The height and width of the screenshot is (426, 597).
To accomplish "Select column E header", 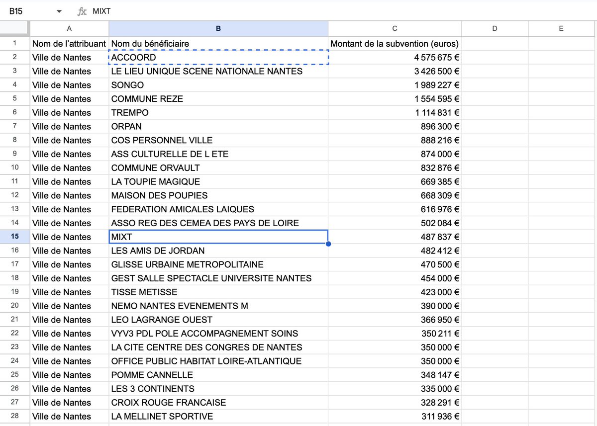I will coord(561,28).
